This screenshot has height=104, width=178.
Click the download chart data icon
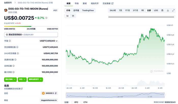(168, 10)
